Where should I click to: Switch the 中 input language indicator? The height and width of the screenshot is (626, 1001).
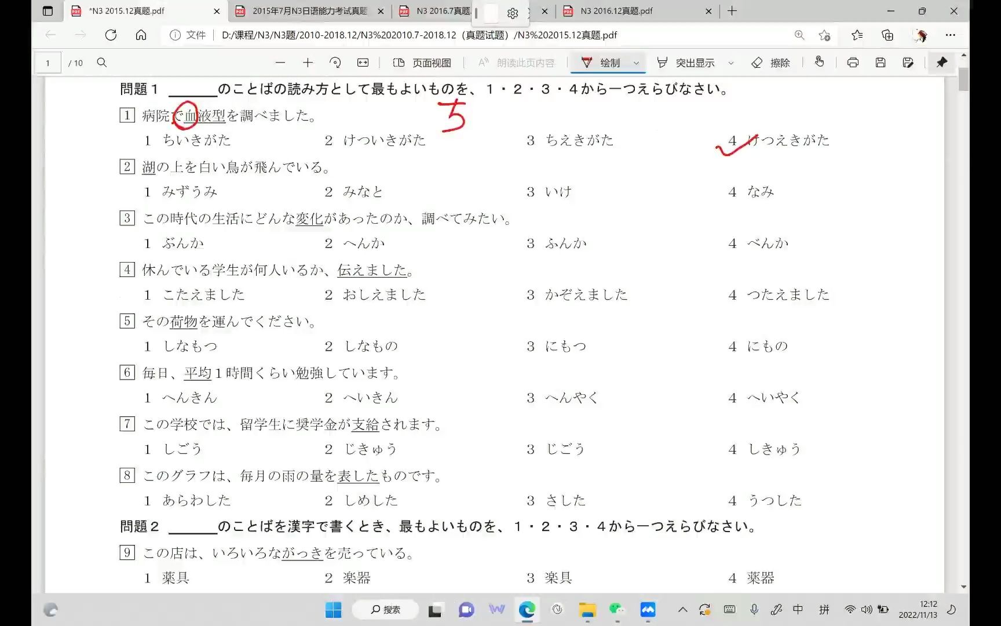pos(798,610)
